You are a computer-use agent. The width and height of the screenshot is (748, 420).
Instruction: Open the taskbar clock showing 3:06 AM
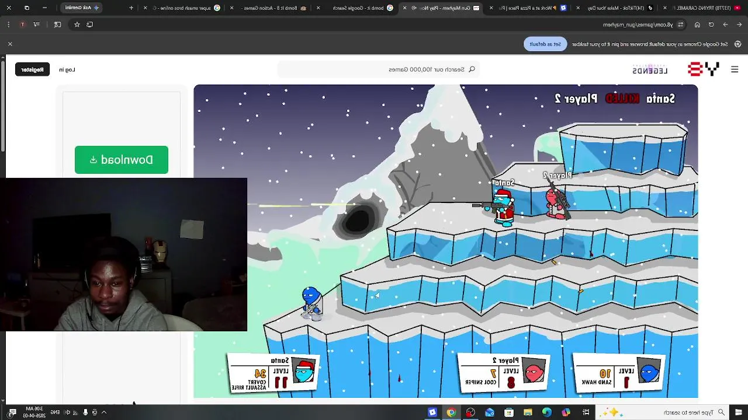[x=33, y=412]
